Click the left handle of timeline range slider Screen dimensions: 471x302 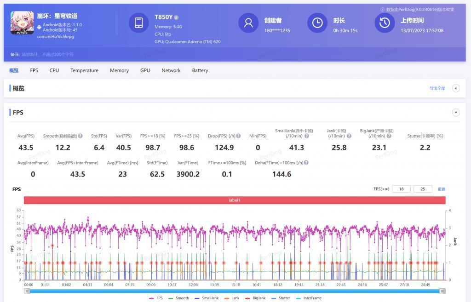27,291
